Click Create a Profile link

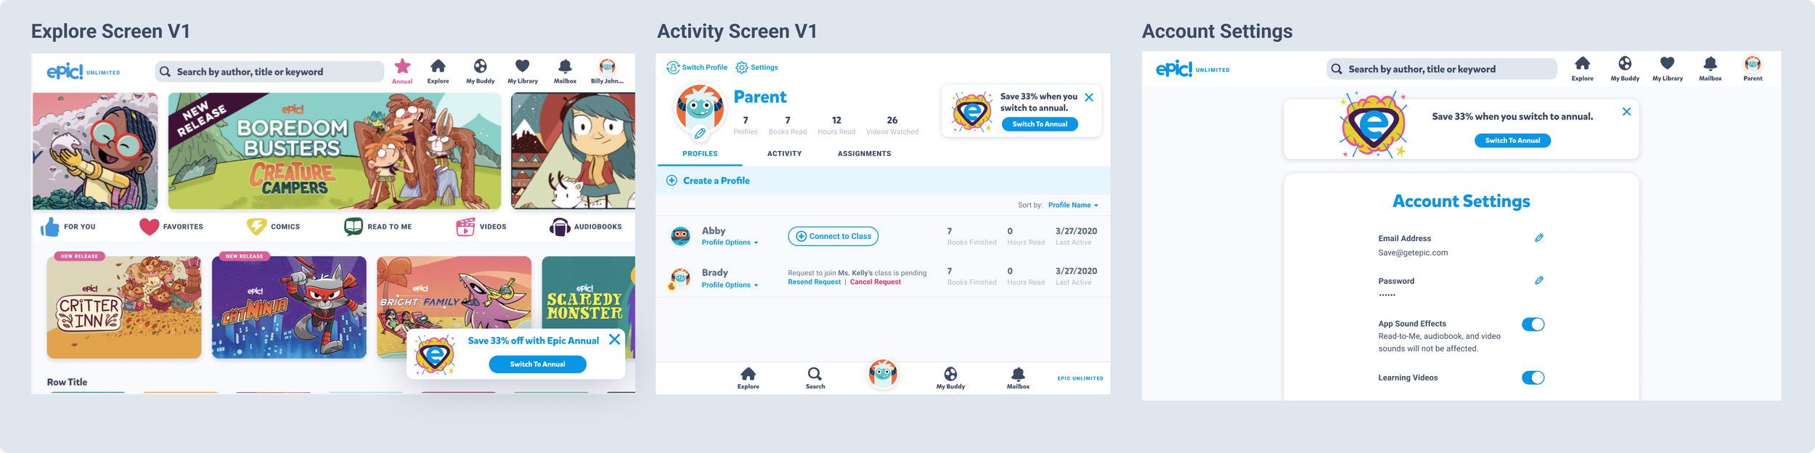708,181
